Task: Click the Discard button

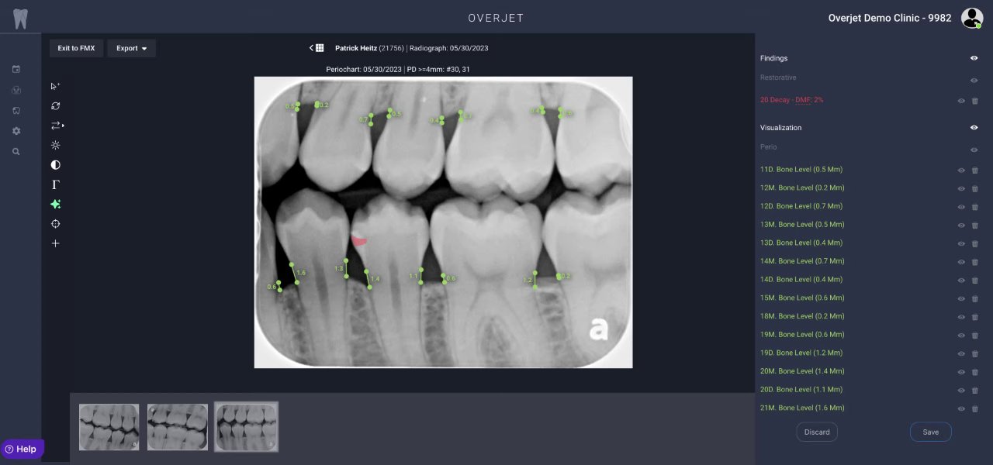Action: coord(817,432)
